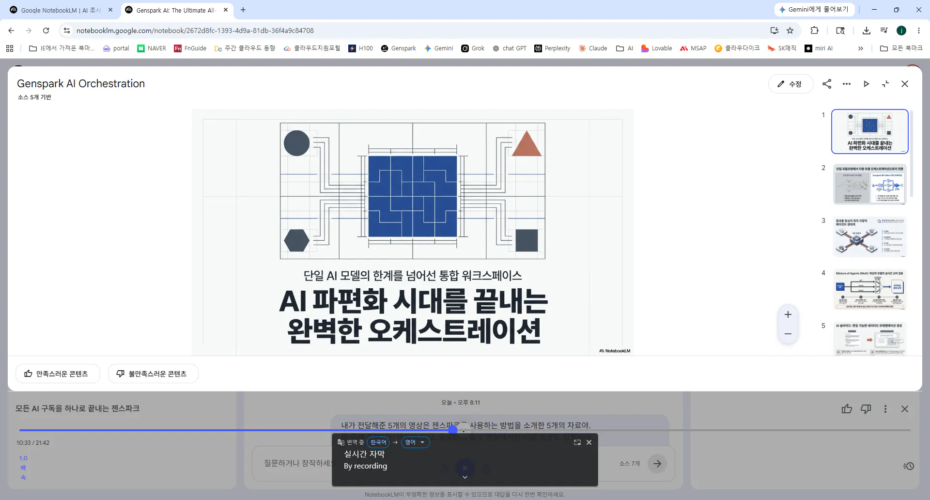Mark content as 만족스러운 콘텐츠
Image resolution: width=930 pixels, height=500 pixels.
tap(58, 374)
